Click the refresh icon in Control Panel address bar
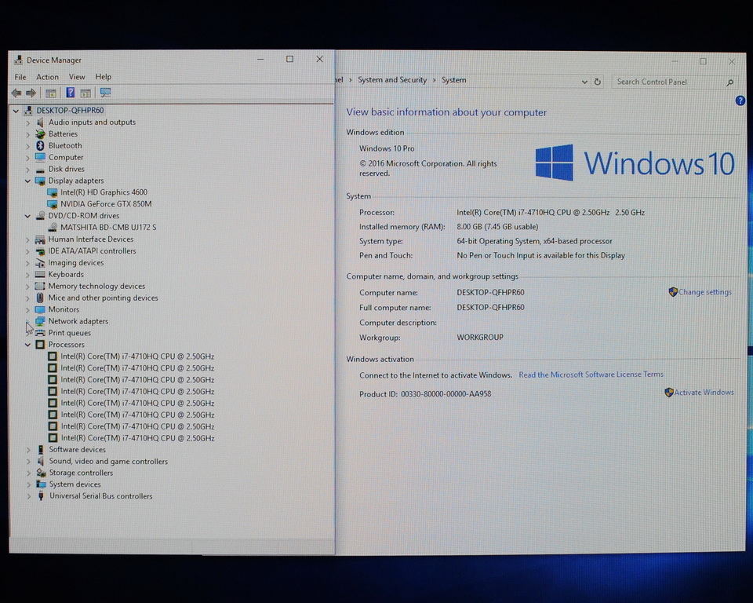753x603 pixels. (598, 82)
